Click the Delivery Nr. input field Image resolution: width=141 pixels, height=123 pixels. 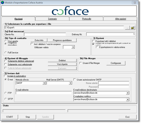pos(111,34)
